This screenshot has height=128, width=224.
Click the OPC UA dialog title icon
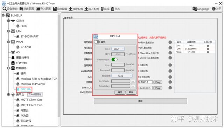click(x=96, y=36)
